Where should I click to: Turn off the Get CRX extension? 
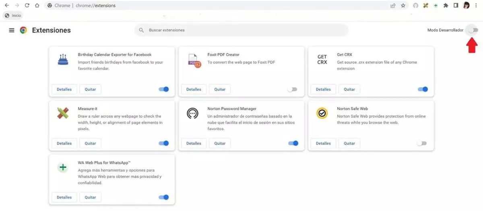[x=423, y=89]
